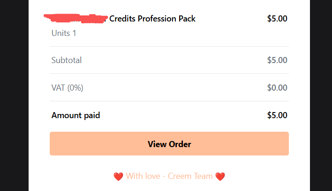This screenshot has height=191, width=332.
Task: Click the left red heart emoji
Action: 118,177
